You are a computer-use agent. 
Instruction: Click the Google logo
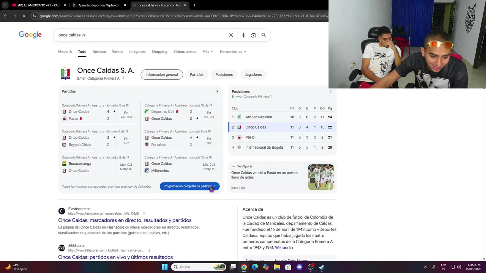coord(30,35)
